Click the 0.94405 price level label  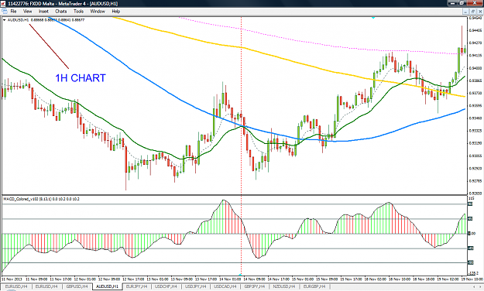pyautogui.click(x=475, y=30)
